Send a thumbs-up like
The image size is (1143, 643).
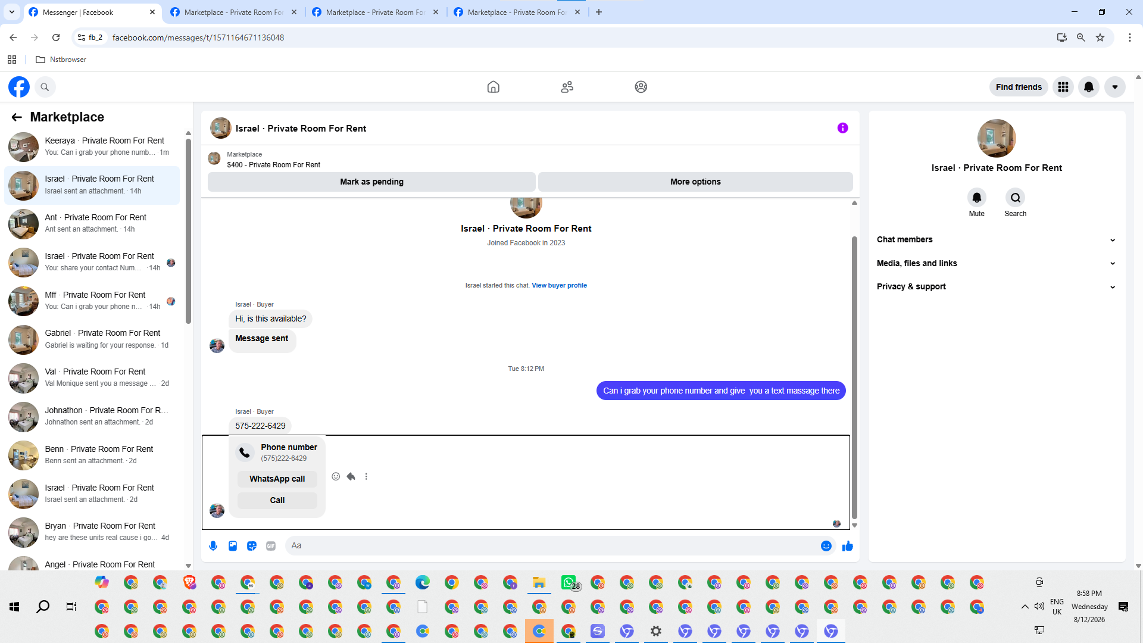(x=848, y=546)
